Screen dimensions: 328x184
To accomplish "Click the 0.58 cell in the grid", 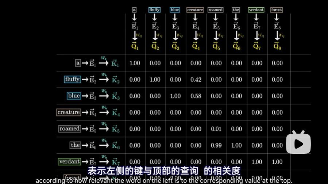I will 196,96.
